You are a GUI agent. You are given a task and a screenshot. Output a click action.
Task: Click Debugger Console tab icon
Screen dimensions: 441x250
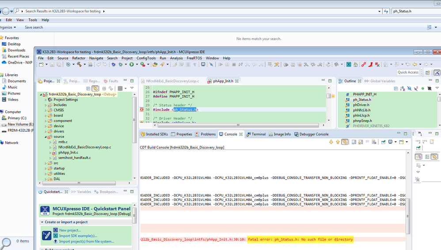point(296,134)
